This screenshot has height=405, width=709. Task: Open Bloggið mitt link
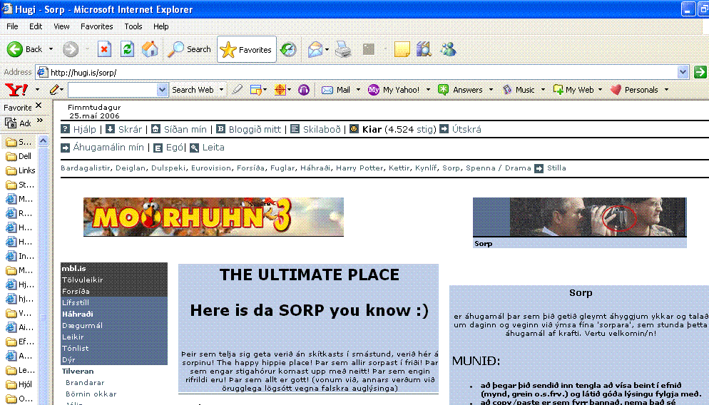pos(255,129)
